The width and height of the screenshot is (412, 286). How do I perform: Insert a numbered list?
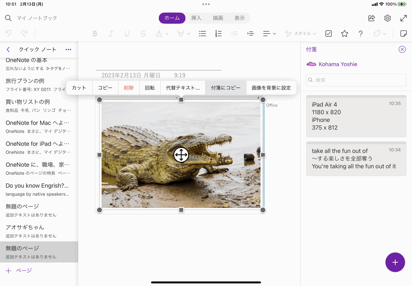click(x=218, y=33)
